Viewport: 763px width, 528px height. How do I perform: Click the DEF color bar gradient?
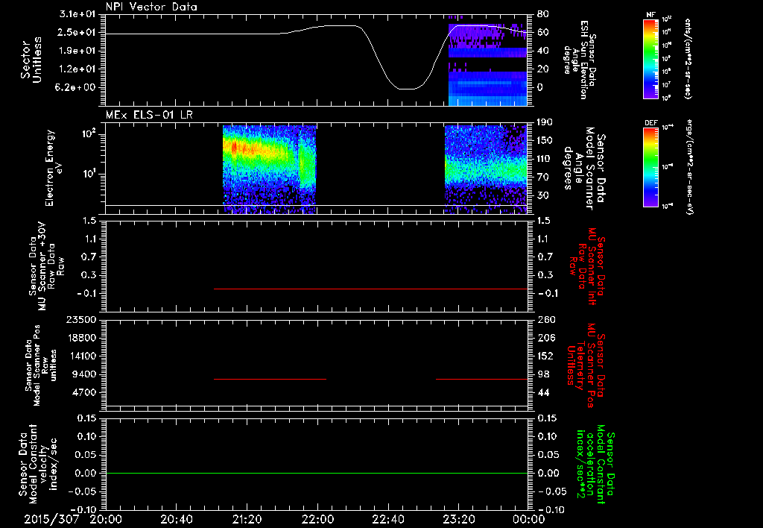[651, 167]
